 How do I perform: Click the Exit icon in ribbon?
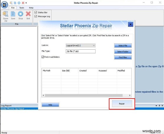coord(28,15)
